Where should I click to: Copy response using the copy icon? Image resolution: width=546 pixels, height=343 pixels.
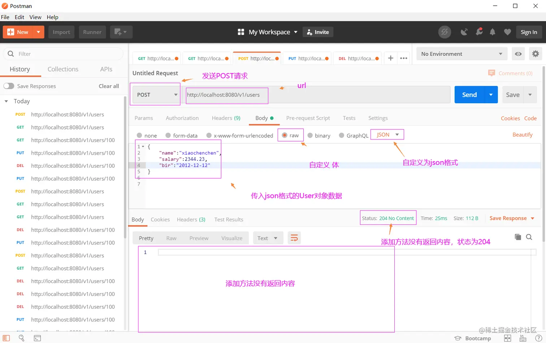pyautogui.click(x=518, y=237)
